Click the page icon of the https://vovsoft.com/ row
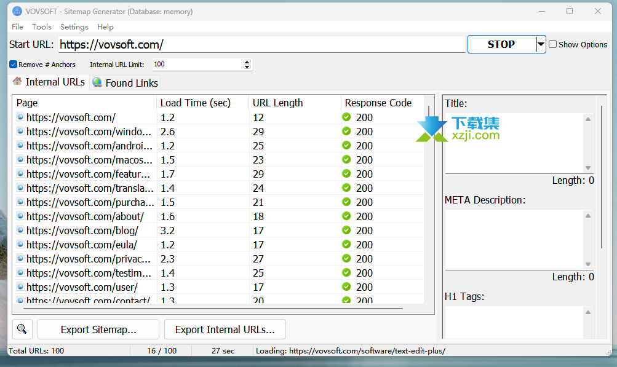Viewport: 617px width, 367px height. point(20,117)
